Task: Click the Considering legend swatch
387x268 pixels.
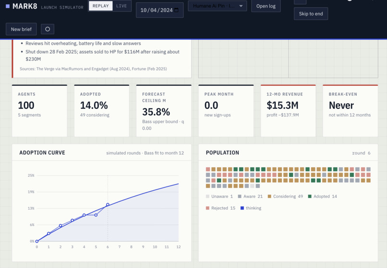Action: (269, 196)
